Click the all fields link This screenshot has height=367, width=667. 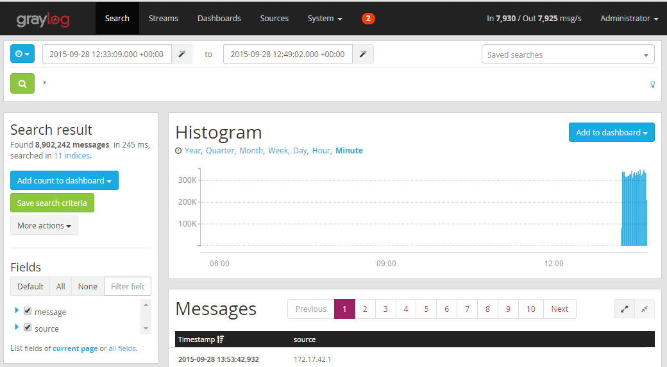tap(122, 348)
